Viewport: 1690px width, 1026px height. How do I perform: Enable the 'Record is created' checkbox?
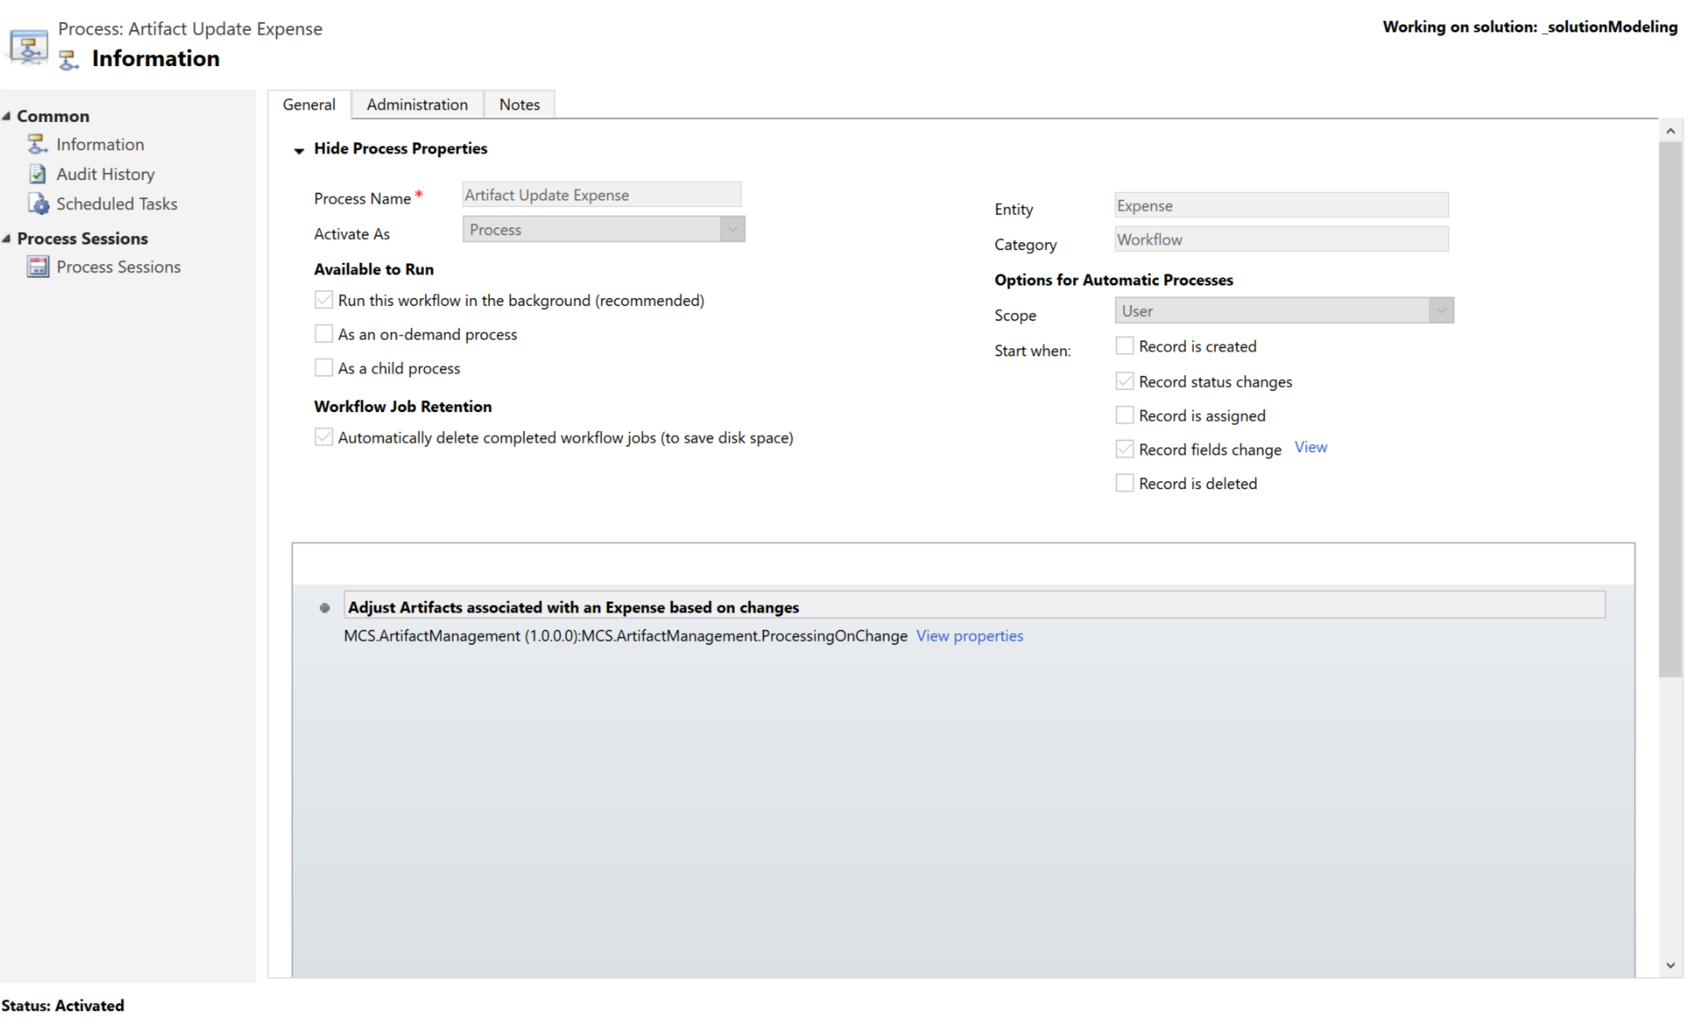(1125, 346)
